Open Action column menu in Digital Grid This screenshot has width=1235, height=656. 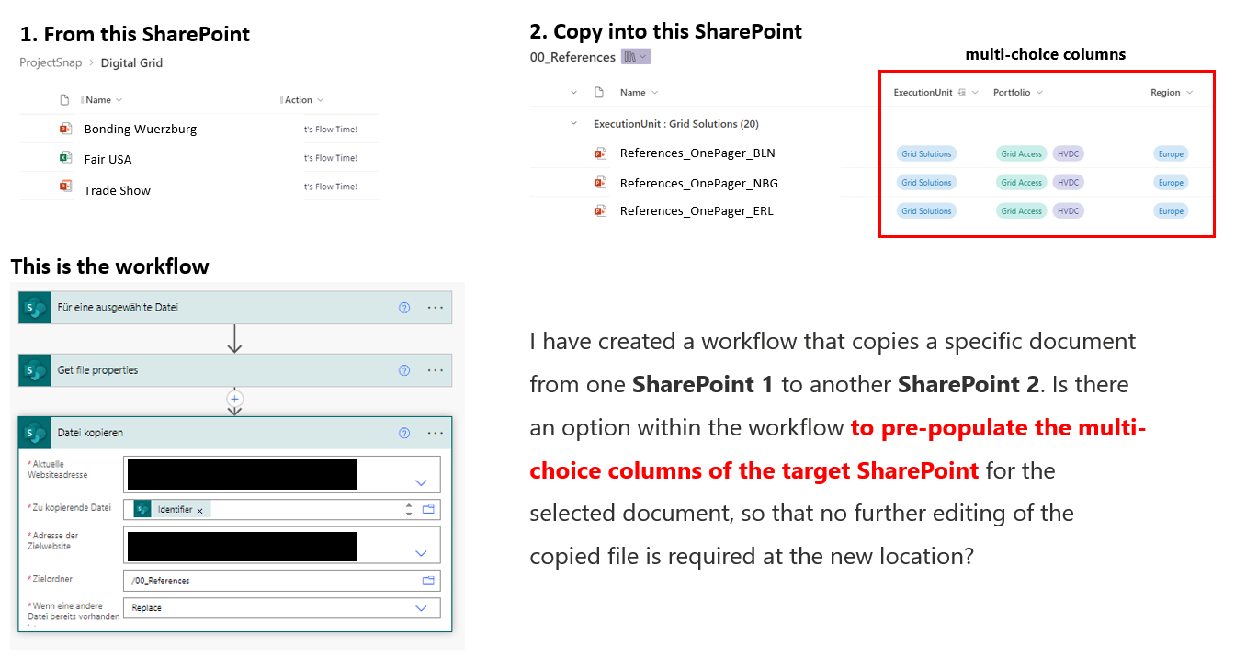tap(320, 100)
